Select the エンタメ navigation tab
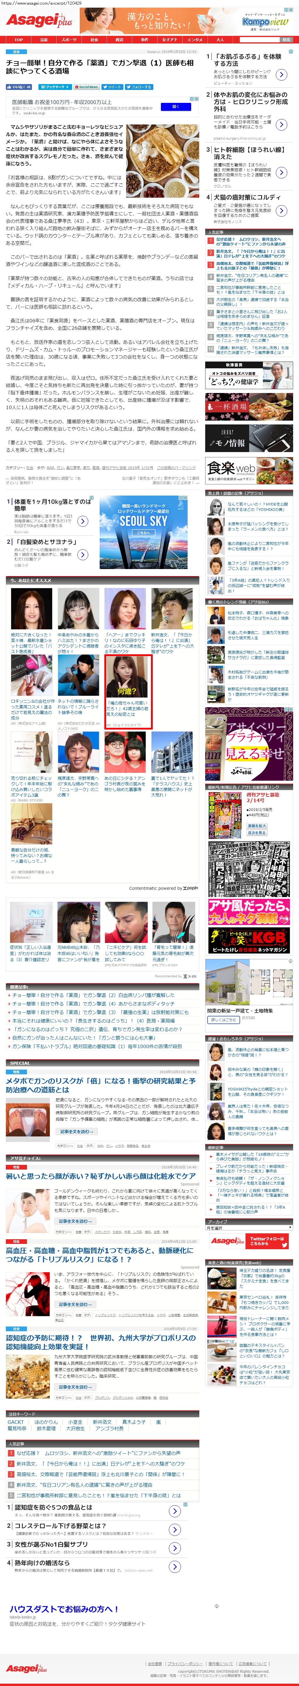Screen dimensions: 299x1686 coord(195,40)
